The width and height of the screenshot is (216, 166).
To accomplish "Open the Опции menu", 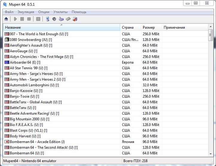I will 44,12.
